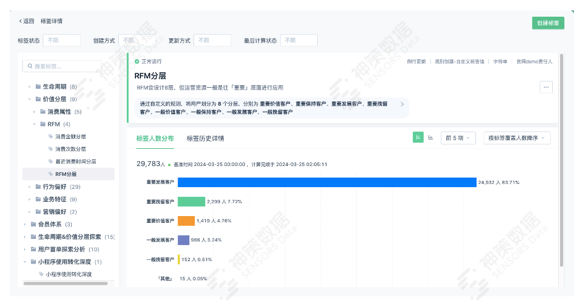Click the 24,932 人 83.71% value label
Screen dimensions: 583x305
point(498,182)
